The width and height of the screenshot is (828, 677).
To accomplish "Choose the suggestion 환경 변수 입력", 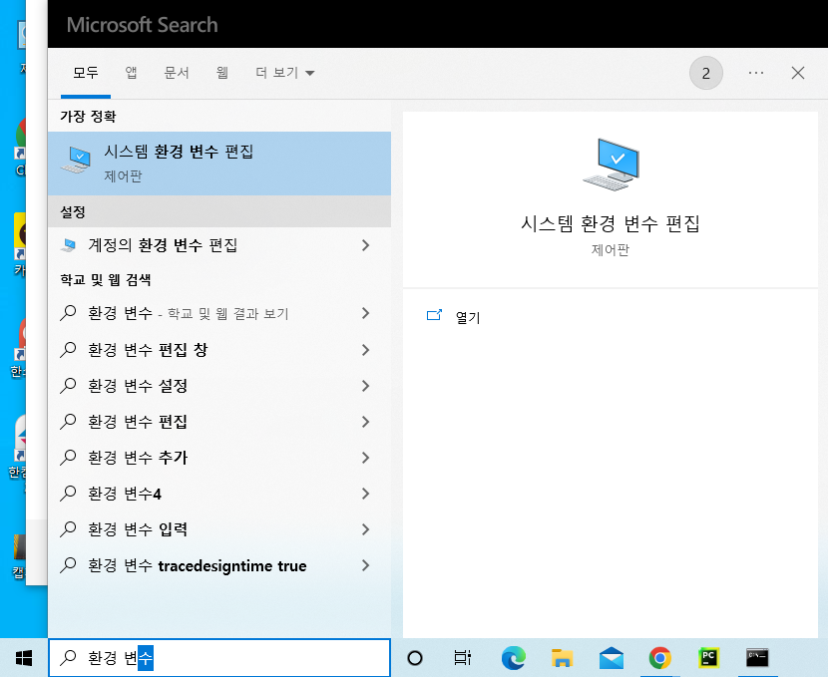I will (219, 529).
